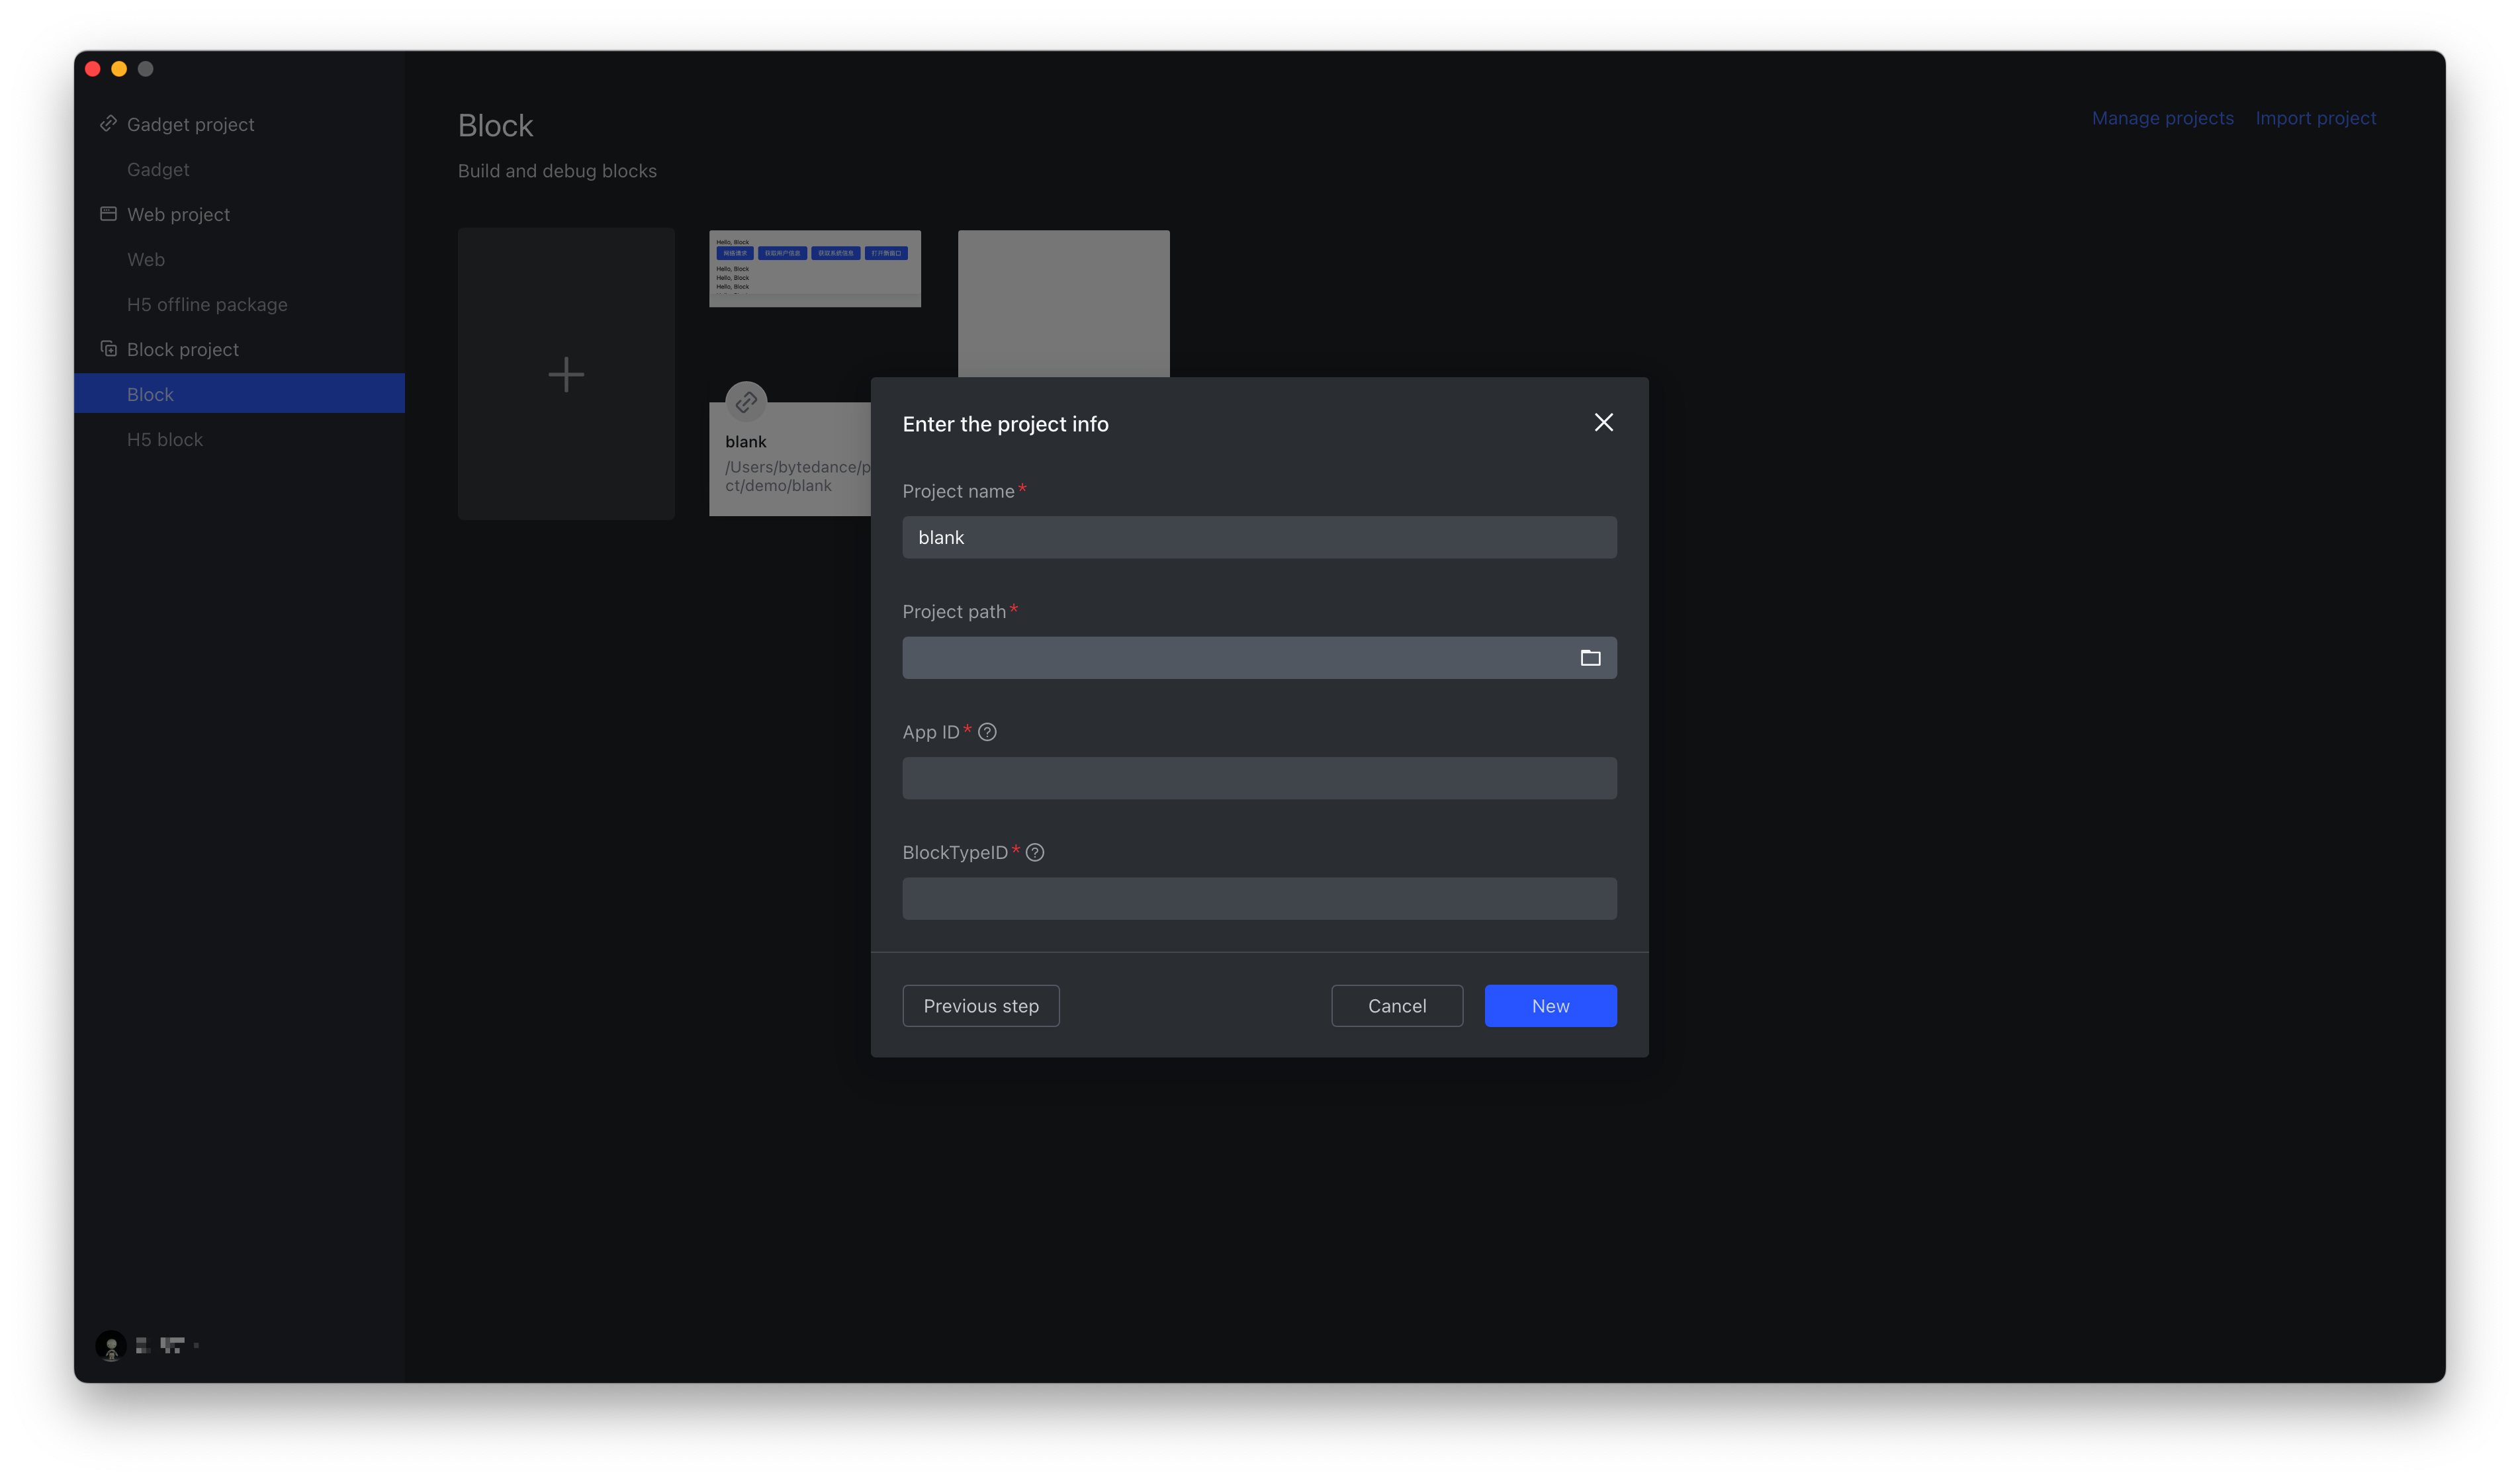
Task: Close the project info dialog with X
Action: (1603, 423)
